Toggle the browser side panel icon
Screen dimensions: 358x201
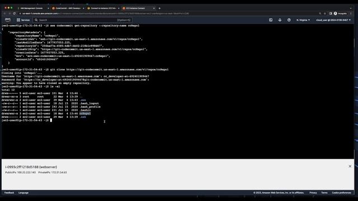tap(331, 13)
